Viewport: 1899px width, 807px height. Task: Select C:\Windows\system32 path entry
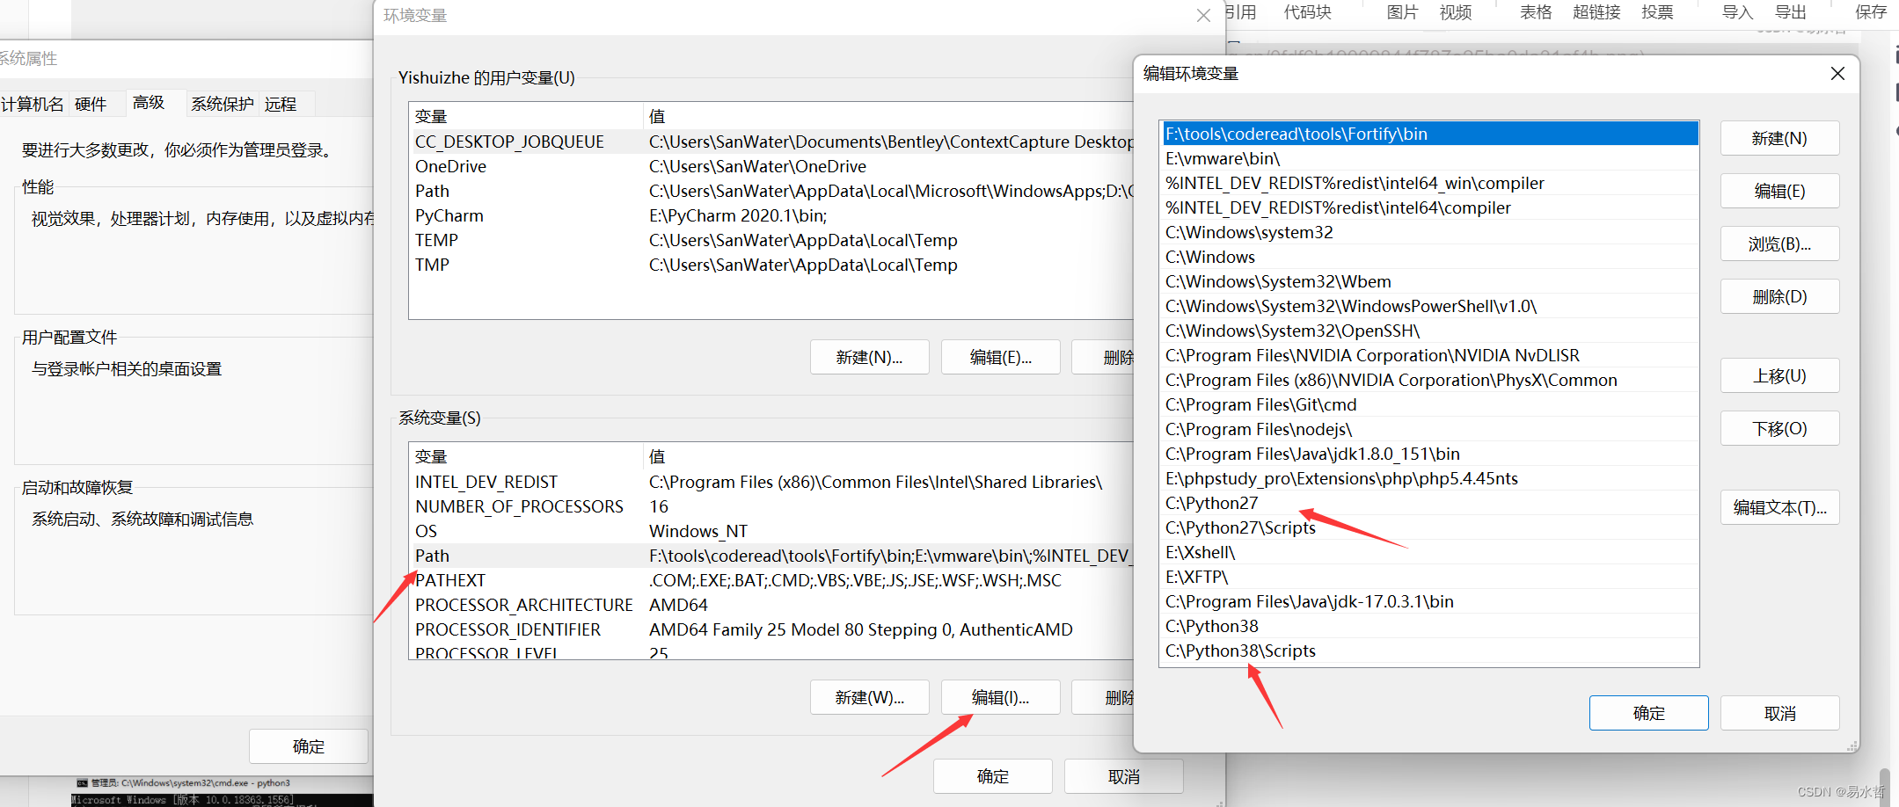tap(1429, 232)
